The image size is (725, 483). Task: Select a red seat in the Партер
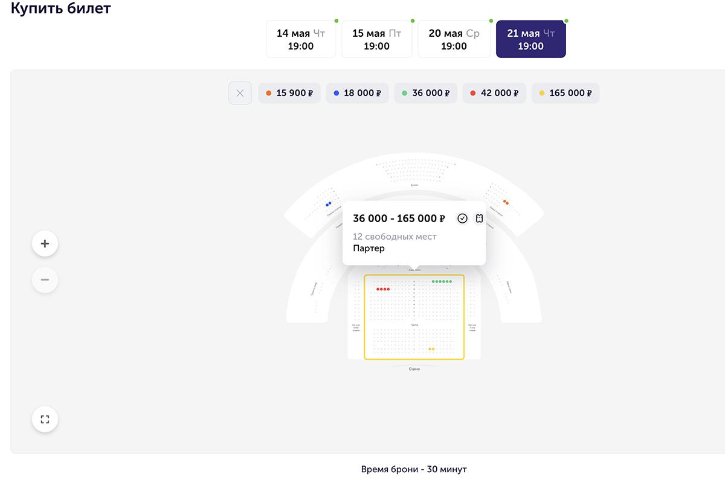(x=383, y=289)
